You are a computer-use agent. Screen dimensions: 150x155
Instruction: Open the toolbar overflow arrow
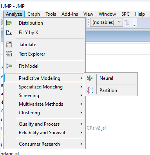pos(134,25)
